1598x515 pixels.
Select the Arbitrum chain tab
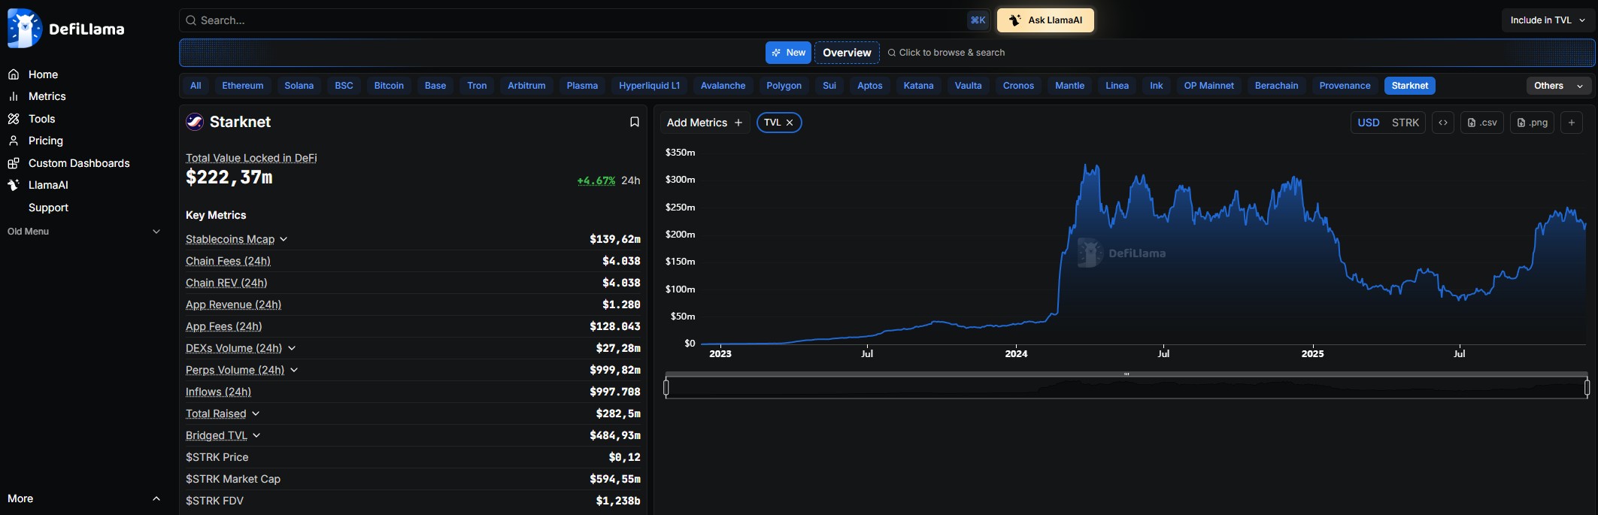click(x=526, y=86)
